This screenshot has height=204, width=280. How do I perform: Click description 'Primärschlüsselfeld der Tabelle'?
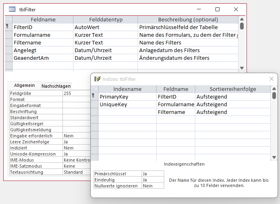tap(188, 27)
